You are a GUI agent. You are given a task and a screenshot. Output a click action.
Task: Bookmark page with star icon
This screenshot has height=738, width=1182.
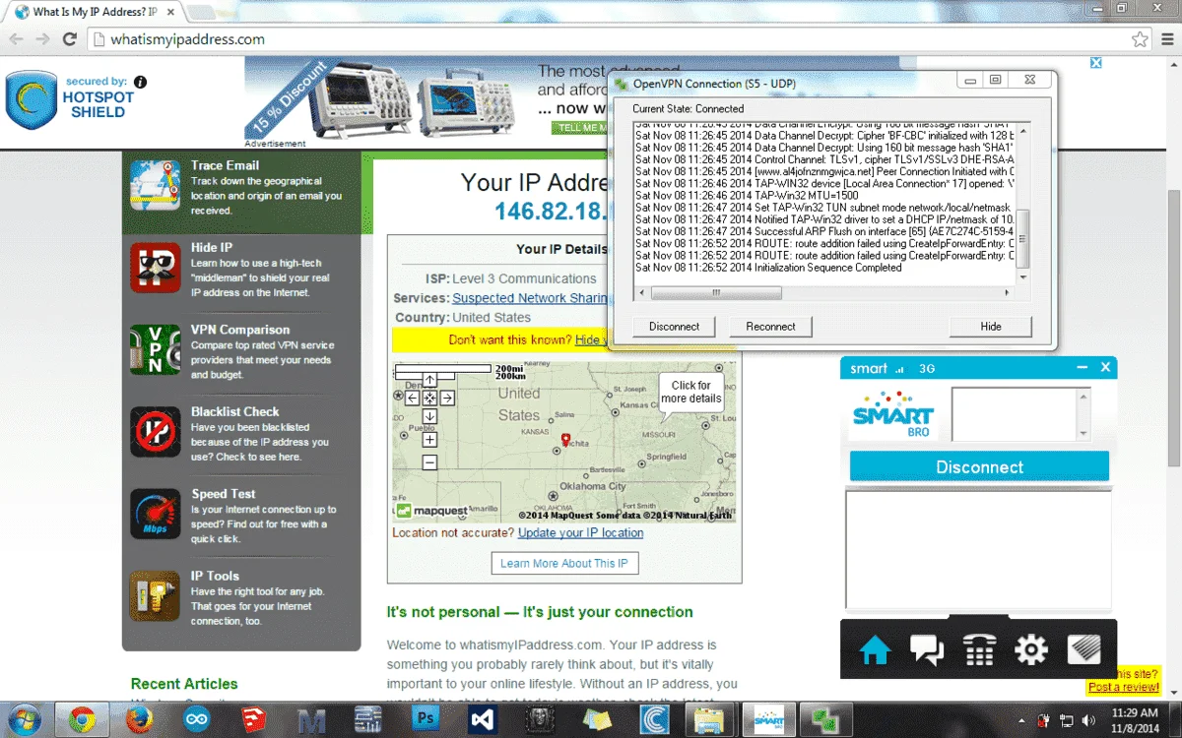[1140, 39]
